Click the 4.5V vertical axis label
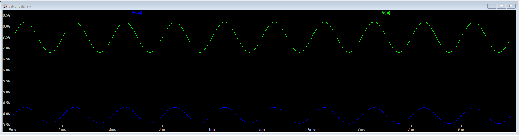This screenshot has height=140, width=519. click(x=7, y=103)
